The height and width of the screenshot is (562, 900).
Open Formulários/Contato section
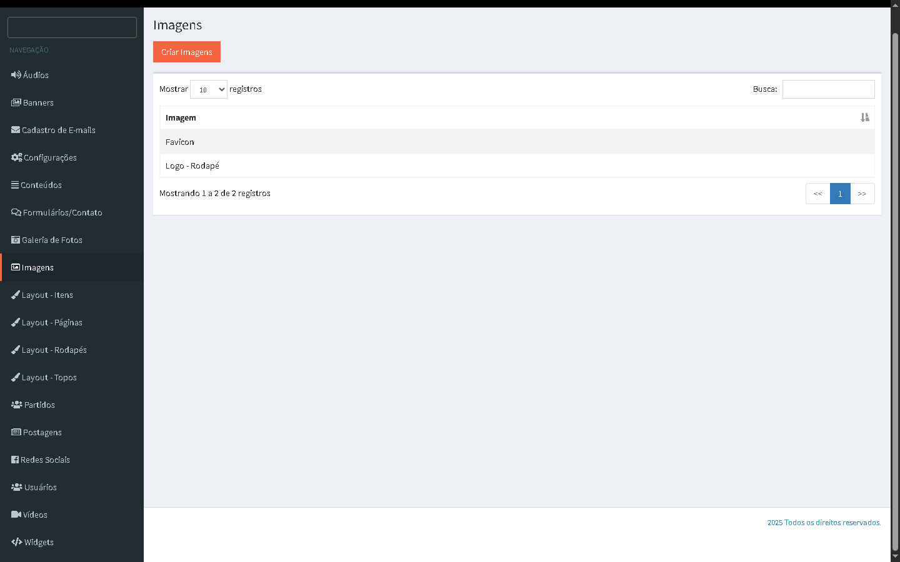pyautogui.click(x=62, y=212)
